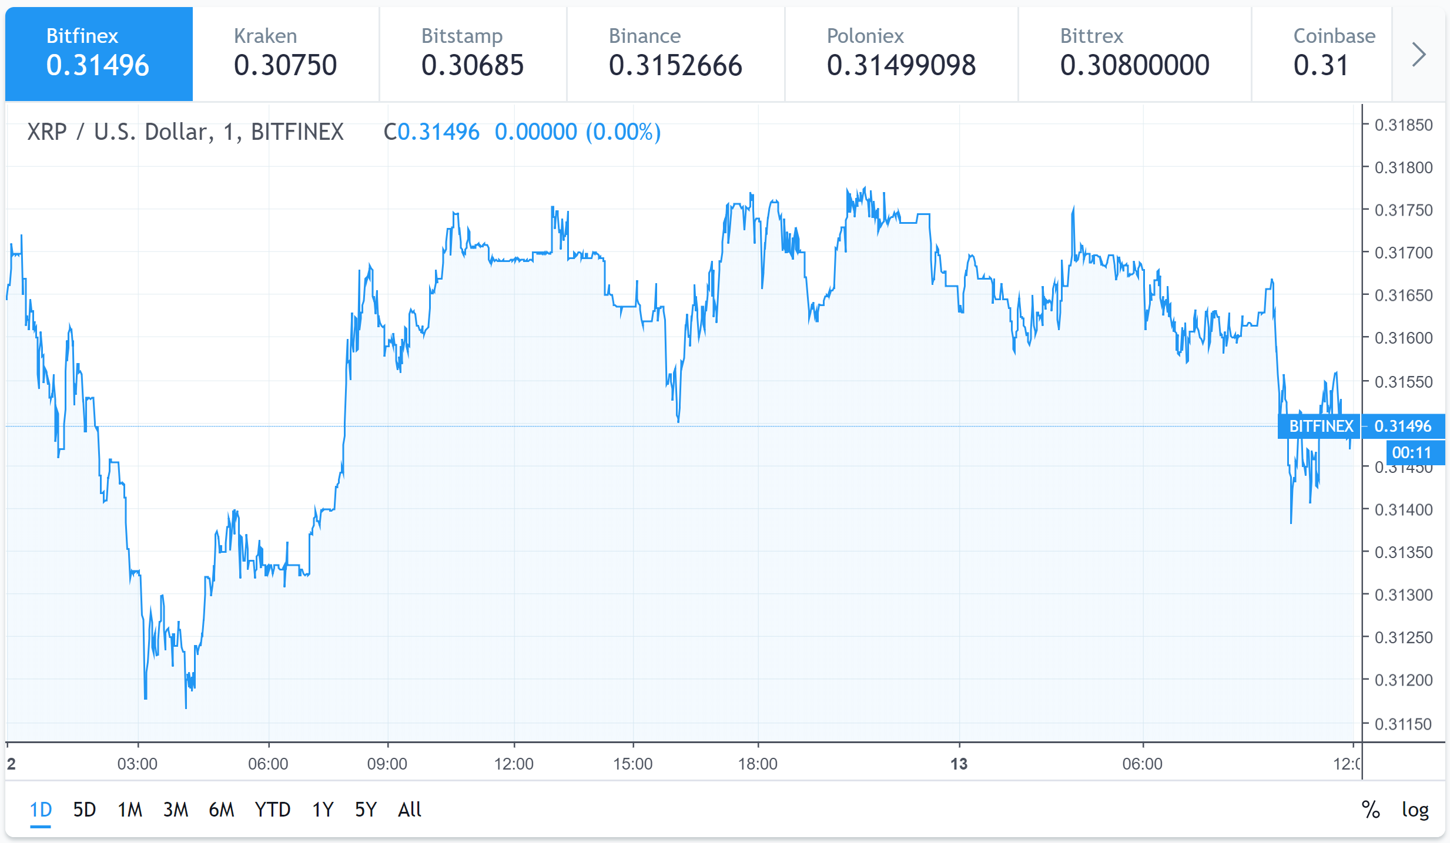The width and height of the screenshot is (1450, 843).
Task: Select the 1D time range
Action: click(41, 810)
